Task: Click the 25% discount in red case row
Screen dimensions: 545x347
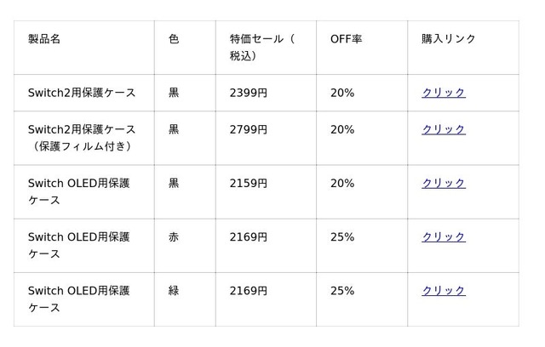Action: click(x=342, y=236)
